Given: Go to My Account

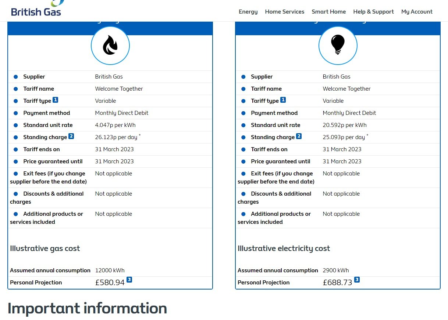Looking at the screenshot, I should point(417,12).
